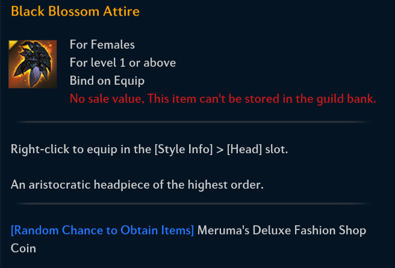
Task: Click the Black Blossom Attire item icon
Action: (x=33, y=63)
